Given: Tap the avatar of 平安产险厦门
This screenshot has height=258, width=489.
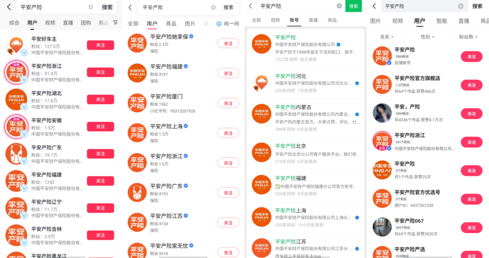Looking at the screenshot, I should 137,103.
